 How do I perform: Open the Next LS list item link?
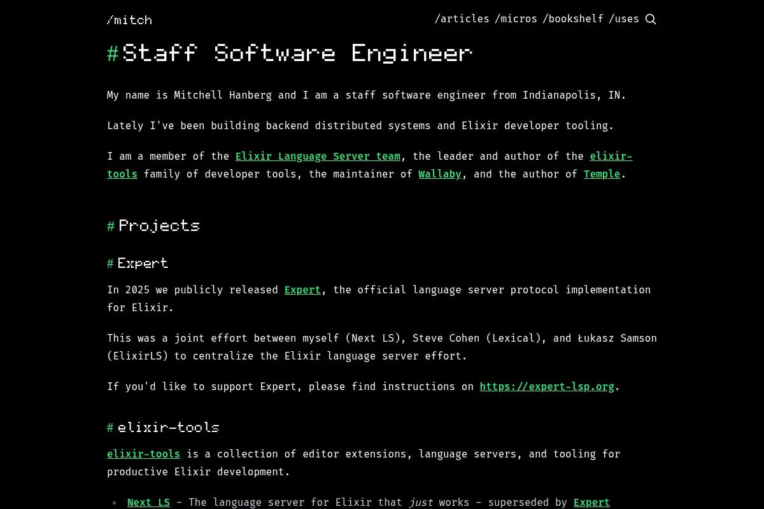pyautogui.click(x=148, y=503)
